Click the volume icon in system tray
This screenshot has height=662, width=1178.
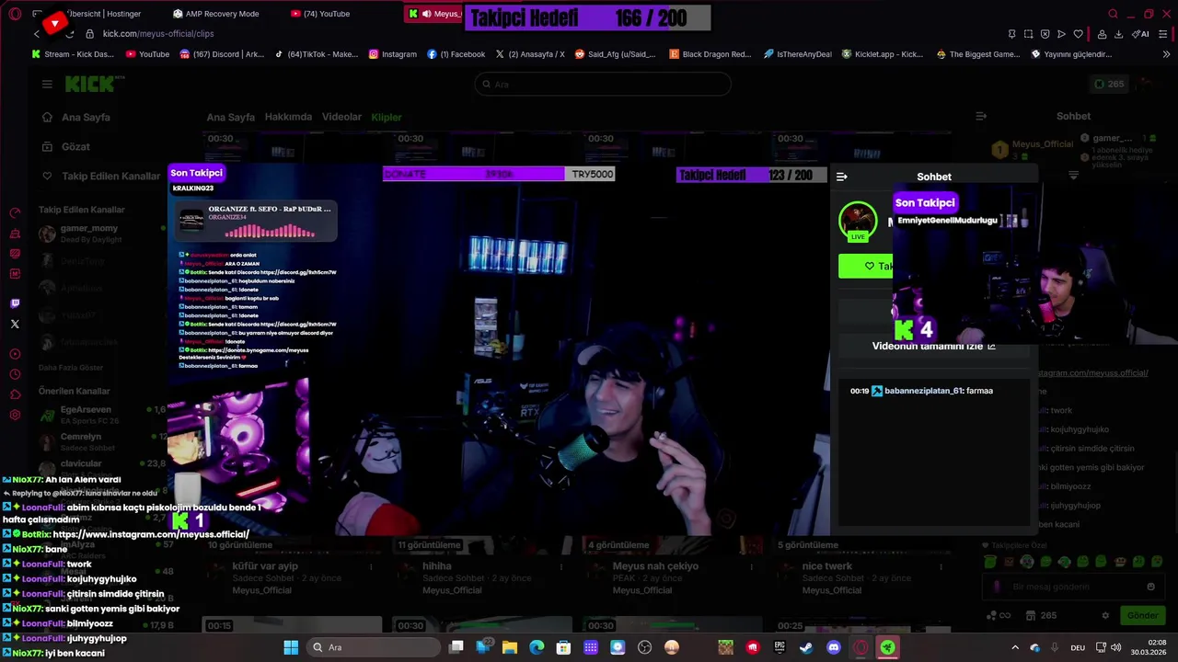pos(1116,647)
